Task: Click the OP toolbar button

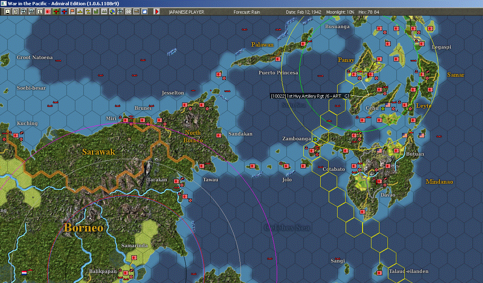Action: tap(129, 12)
